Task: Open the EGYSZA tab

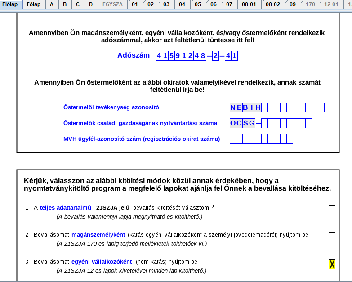Action: [112, 4]
